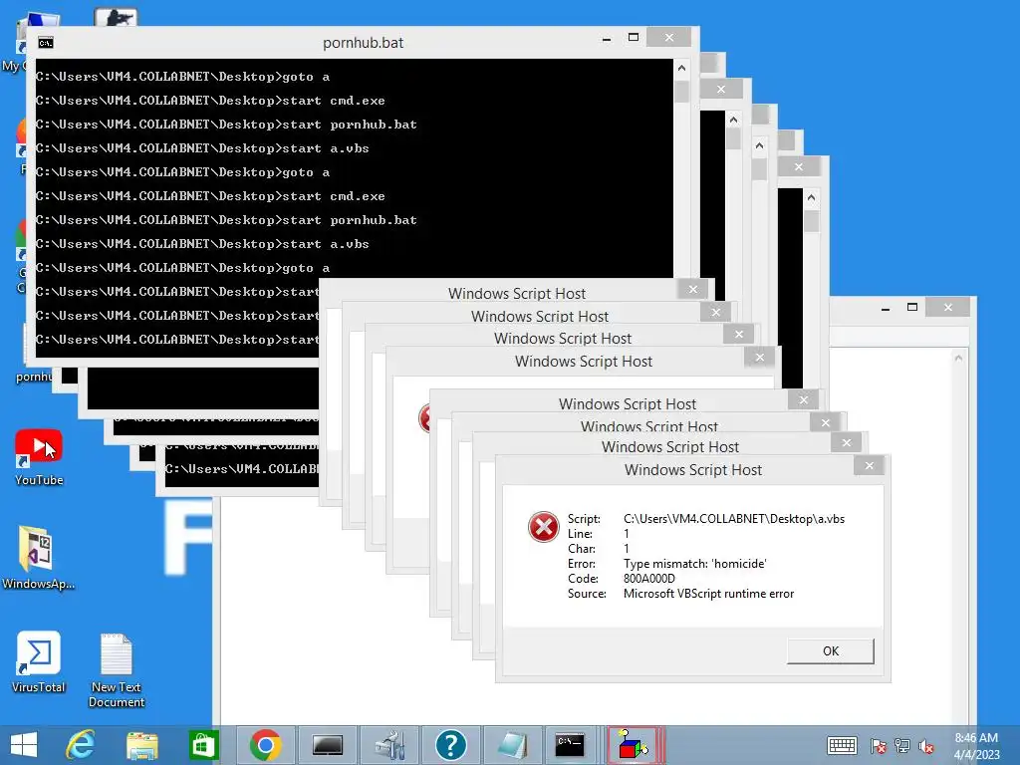Click the error code 800A000D text

649,579
